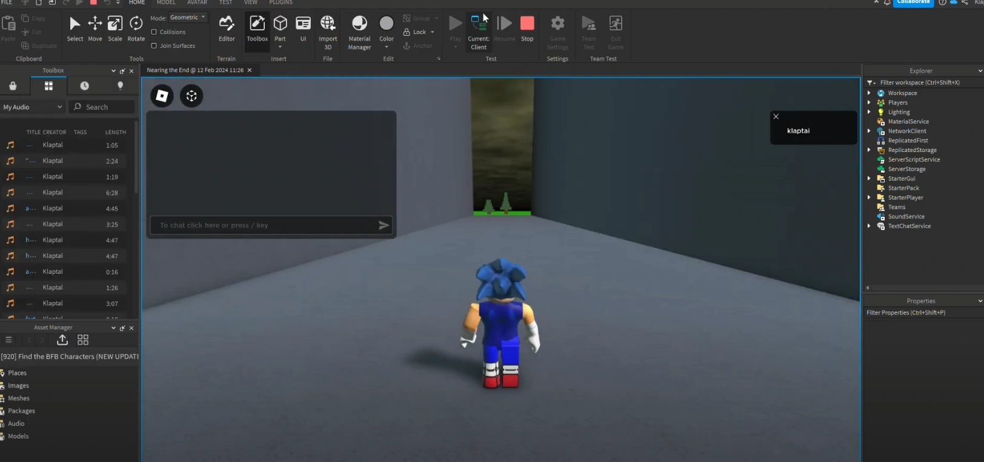
Task: Open the UI insert tool
Action: (x=303, y=28)
